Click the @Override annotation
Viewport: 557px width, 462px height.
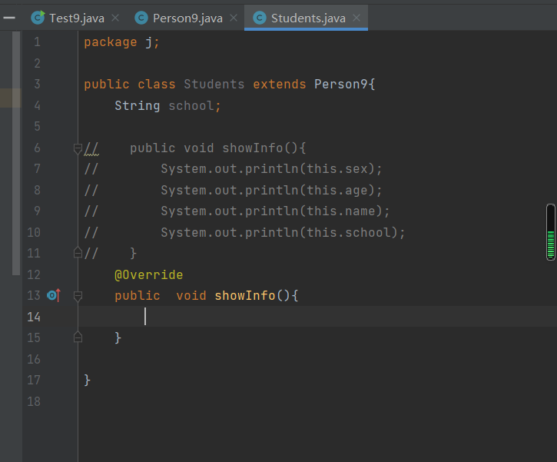(x=148, y=274)
